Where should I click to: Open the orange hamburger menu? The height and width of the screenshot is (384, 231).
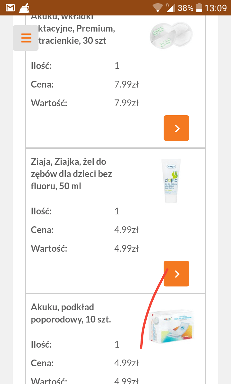(26, 38)
